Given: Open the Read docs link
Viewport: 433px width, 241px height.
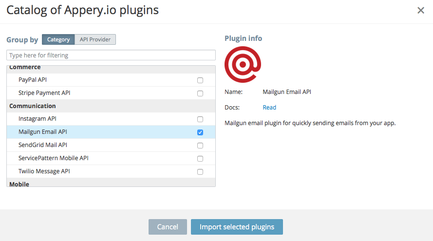Looking at the screenshot, I should point(269,108).
